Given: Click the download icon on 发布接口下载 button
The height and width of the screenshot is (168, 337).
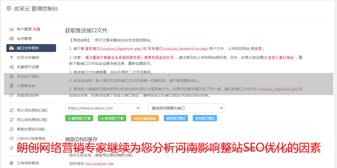Looking at the screenshot, I should [102, 118].
